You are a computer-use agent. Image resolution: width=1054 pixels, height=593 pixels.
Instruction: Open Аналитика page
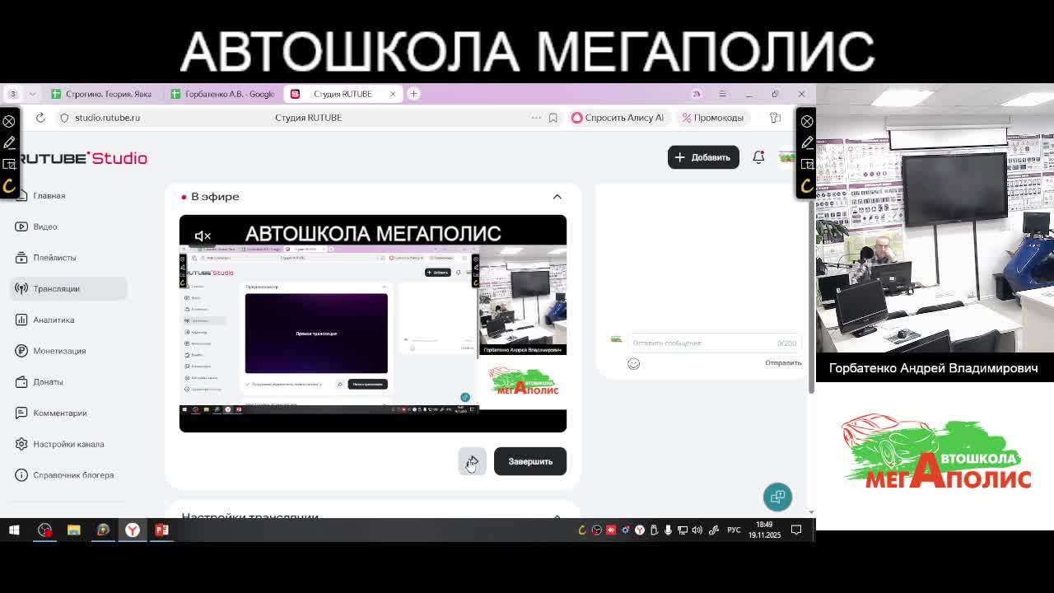pyautogui.click(x=54, y=320)
